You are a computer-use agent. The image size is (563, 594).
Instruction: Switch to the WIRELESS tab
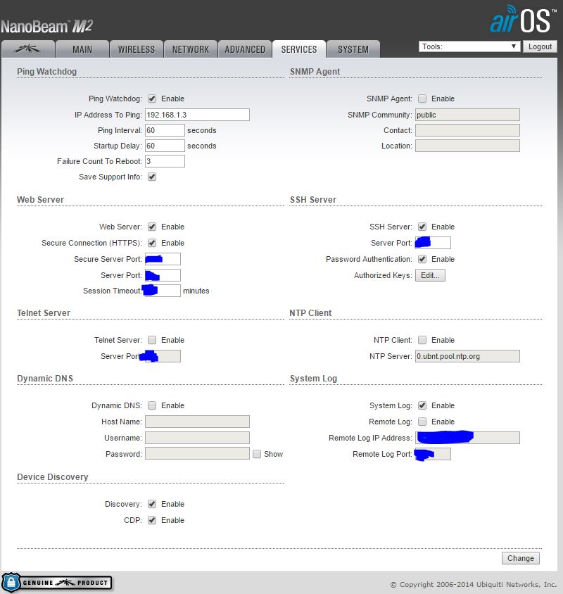coord(137,49)
